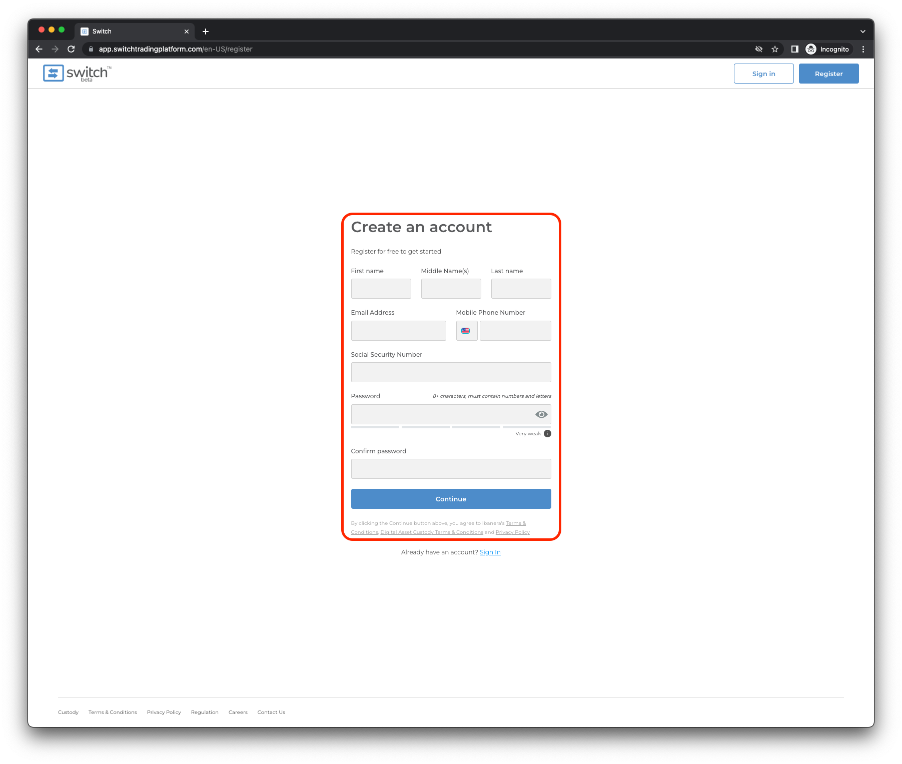902x764 pixels.
Task: Bookmark this page with the star
Action: click(775, 49)
